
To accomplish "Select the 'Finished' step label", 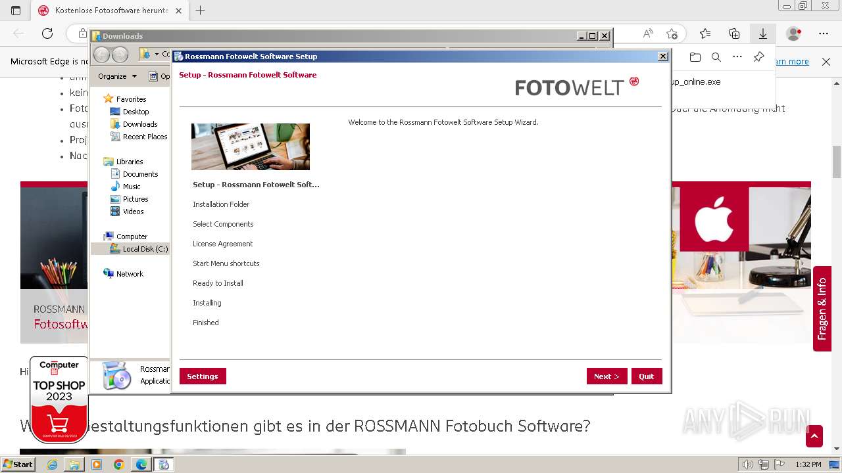I will (x=206, y=323).
